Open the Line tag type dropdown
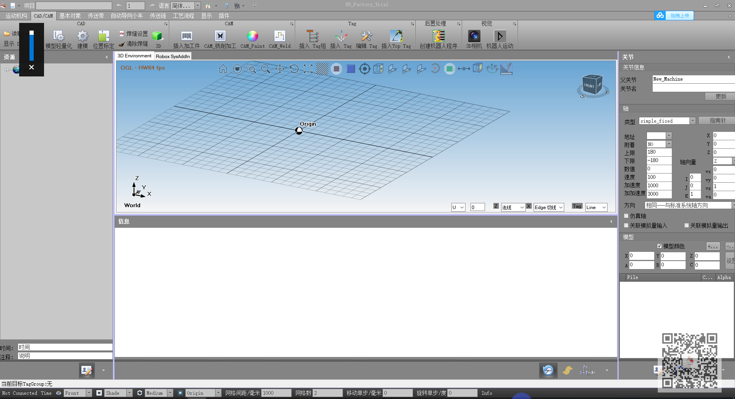The width and height of the screenshot is (735, 399). 604,208
